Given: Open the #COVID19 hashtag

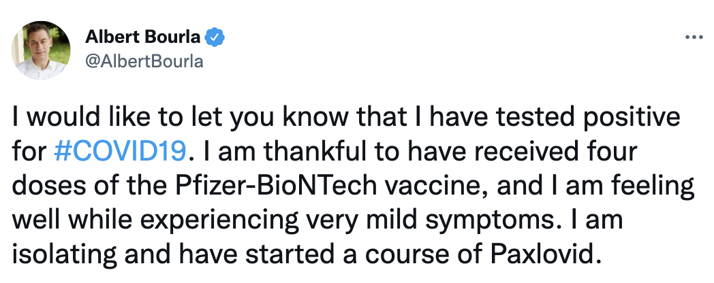Looking at the screenshot, I should point(119,151).
